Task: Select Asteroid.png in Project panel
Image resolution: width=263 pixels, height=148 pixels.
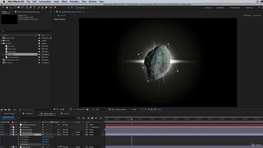Action: (x=13, y=57)
